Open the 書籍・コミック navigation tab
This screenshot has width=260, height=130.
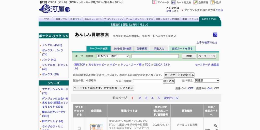click(190, 19)
